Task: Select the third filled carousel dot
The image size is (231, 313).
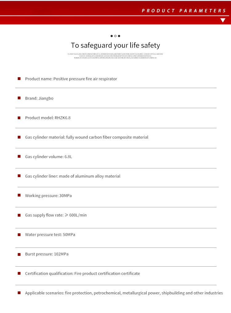Action: tap(119, 36)
